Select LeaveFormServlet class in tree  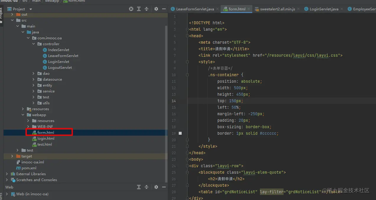tap(60, 56)
